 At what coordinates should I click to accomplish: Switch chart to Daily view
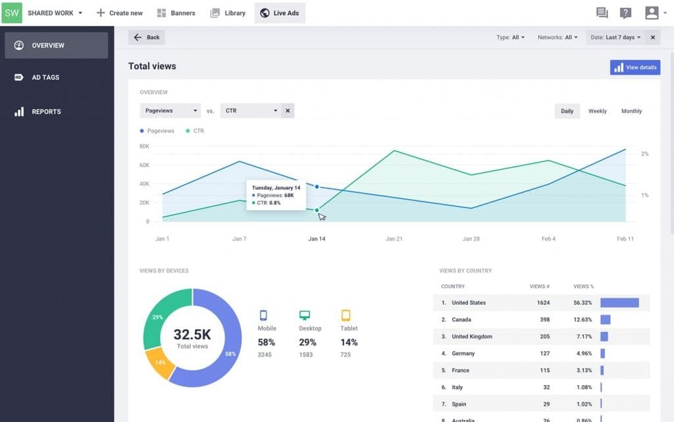tap(567, 111)
